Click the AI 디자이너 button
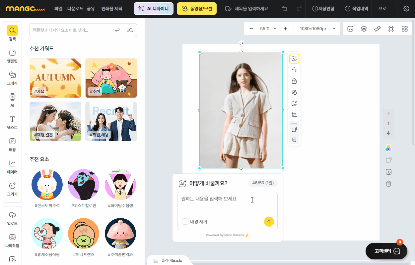Image resolution: width=415 pixels, height=265 pixels. pyautogui.click(x=153, y=9)
